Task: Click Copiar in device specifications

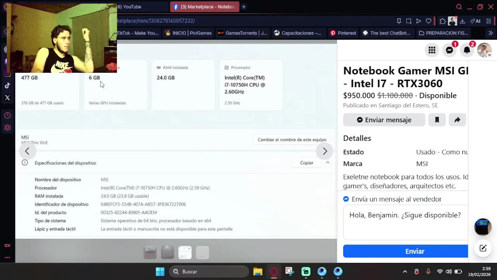Action: coord(307,163)
